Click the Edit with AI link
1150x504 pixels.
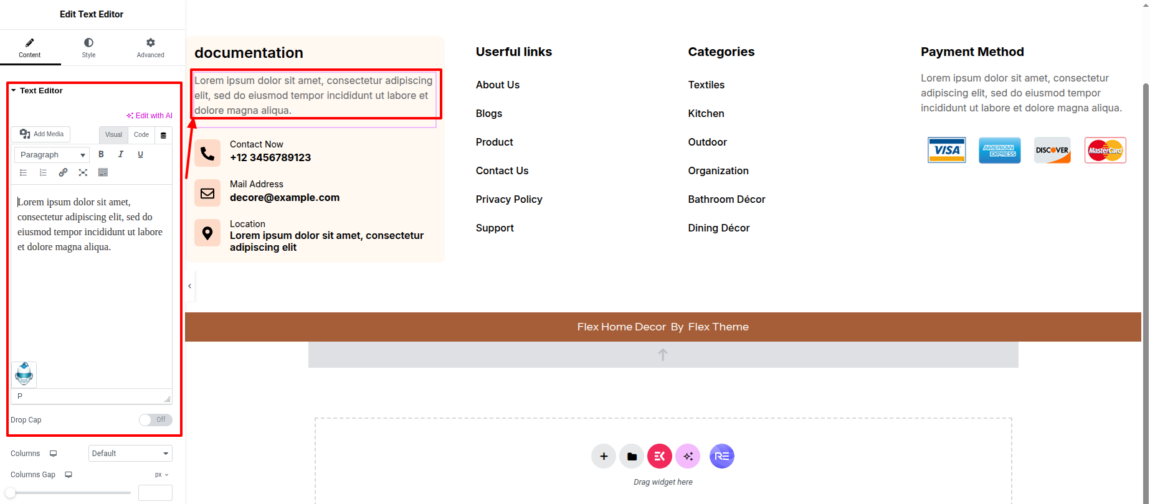tap(150, 116)
